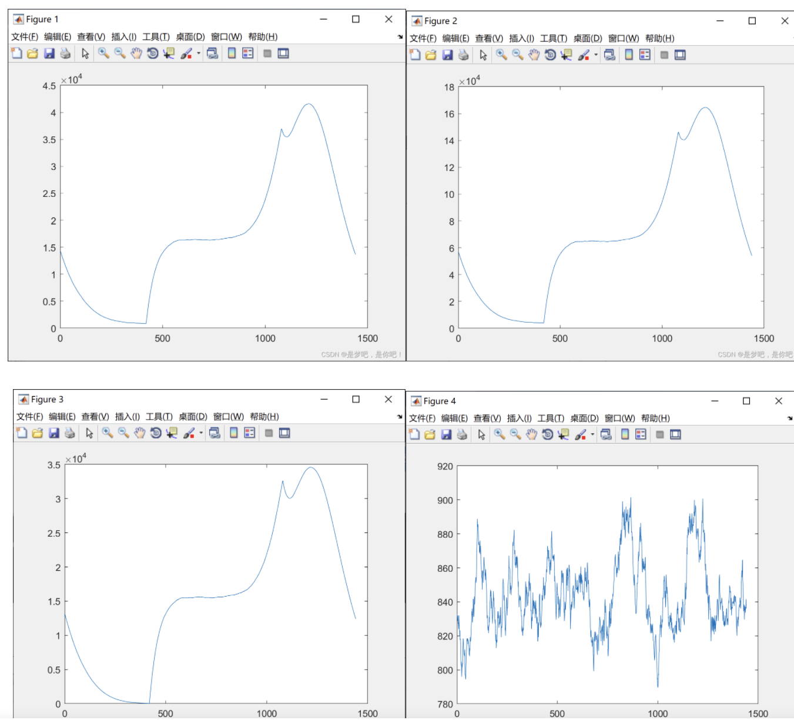Screen dimensions: 794x720
Task: Toggle colorbar icon in Figure 3 toolbar
Action: tap(233, 433)
